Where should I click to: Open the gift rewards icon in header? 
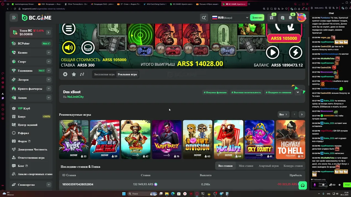coord(271,18)
